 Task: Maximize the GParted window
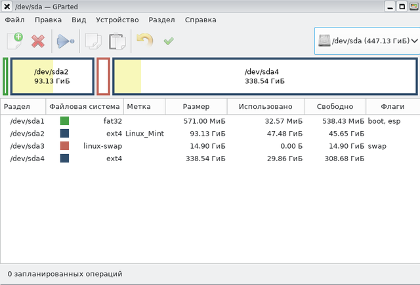pyautogui.click(x=402, y=7)
